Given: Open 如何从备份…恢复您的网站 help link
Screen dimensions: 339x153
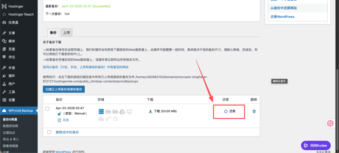Looking at the screenshot, I should (x=86, y=67).
